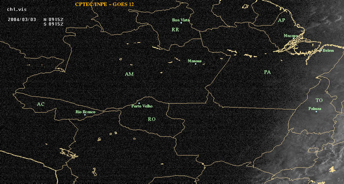Screen dimensions: 344x184
Task: Click the Macapa city label
Action: click(291, 36)
